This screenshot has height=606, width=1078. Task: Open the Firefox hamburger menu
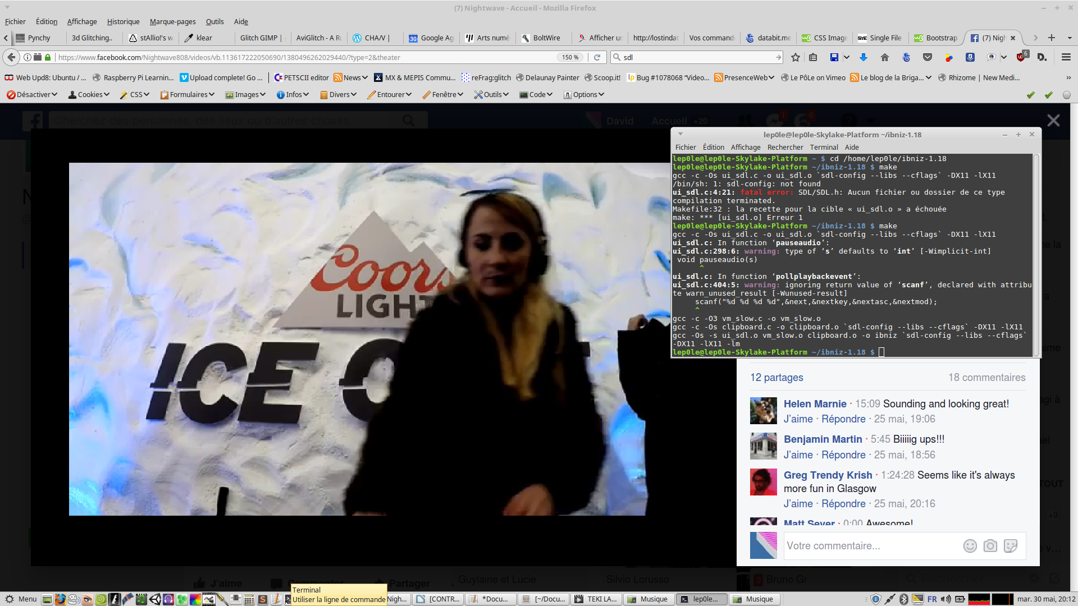pyautogui.click(x=1066, y=57)
